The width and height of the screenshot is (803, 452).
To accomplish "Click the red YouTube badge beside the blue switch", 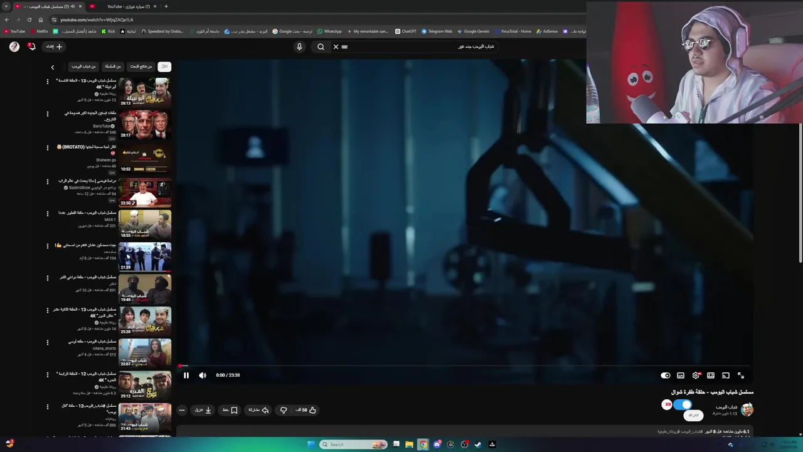I will click(x=666, y=405).
